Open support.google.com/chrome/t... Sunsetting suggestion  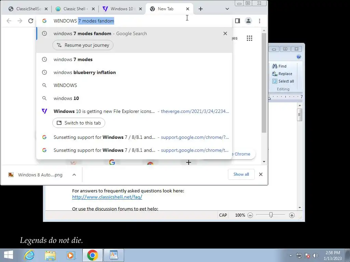(134, 150)
